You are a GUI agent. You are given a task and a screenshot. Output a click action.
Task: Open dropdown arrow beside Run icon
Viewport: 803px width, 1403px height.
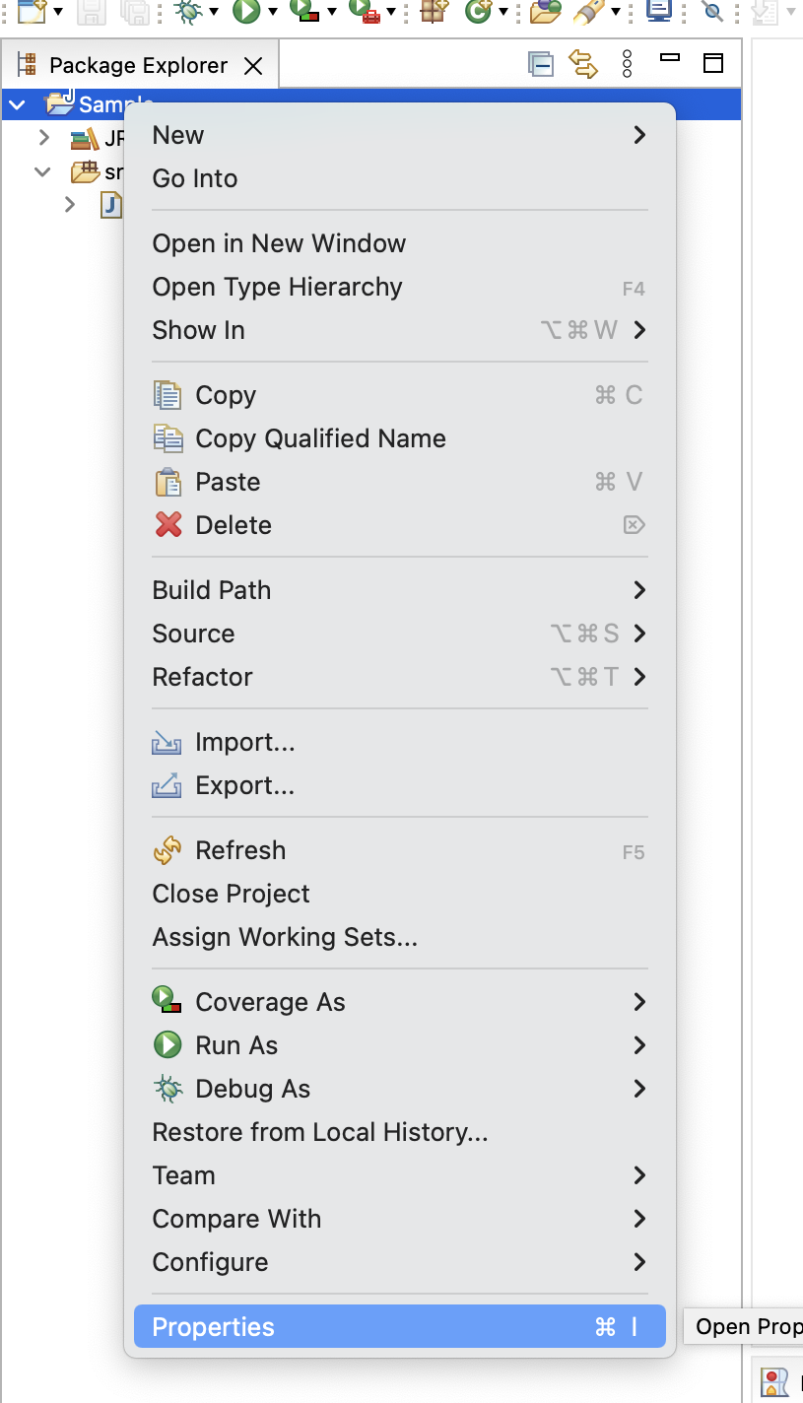(272, 12)
